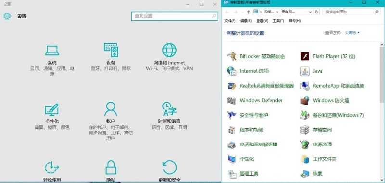
Task: Click the Windows Defender link text
Action: point(261,101)
